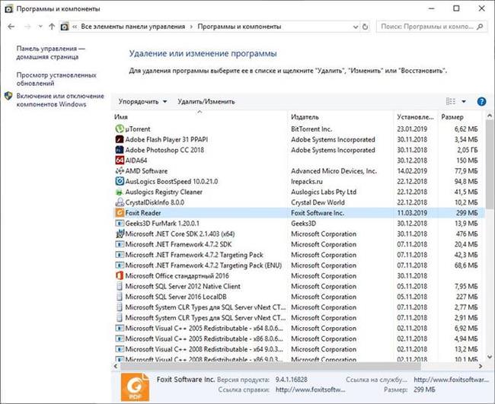495x404 pixels.
Task: Click the .NET Framework 4.7.2 SDK icon
Action: (120, 244)
